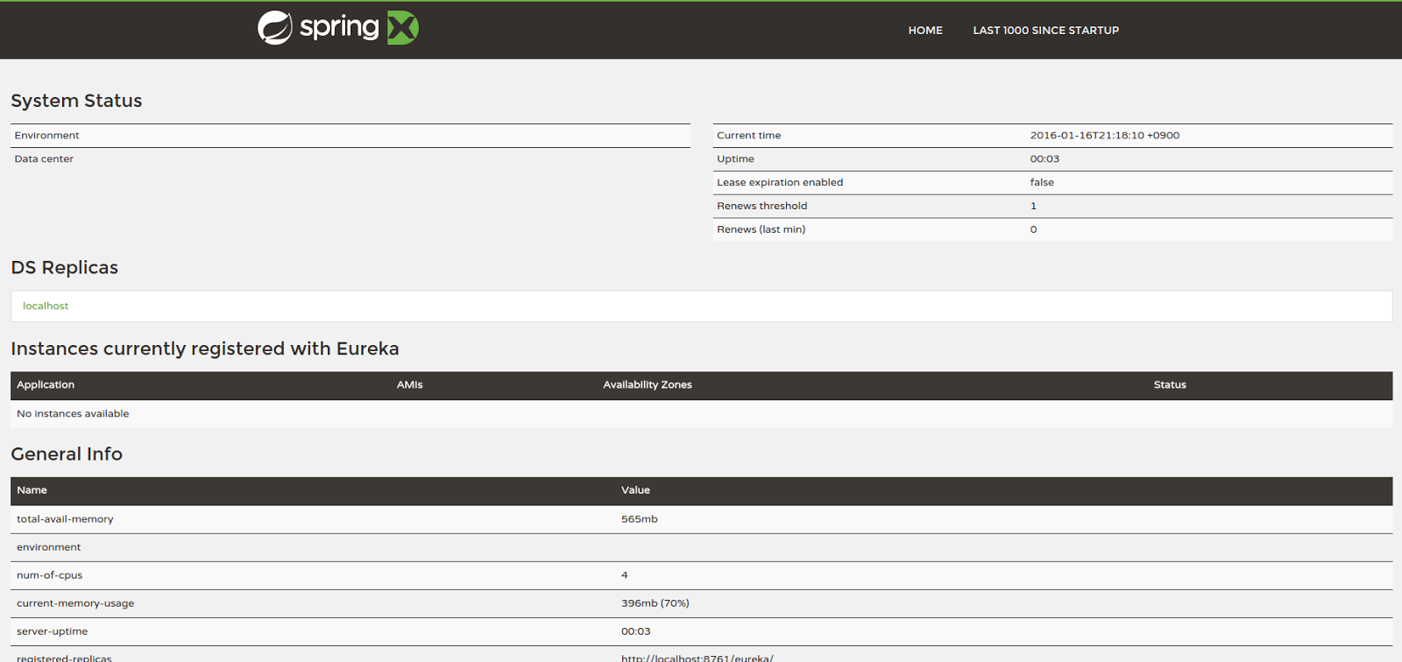Viewport: 1402px width, 662px height.
Task: Select the Renews threshold value 1
Action: (1033, 206)
